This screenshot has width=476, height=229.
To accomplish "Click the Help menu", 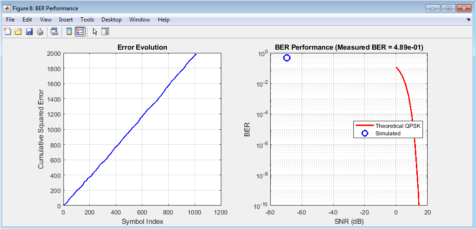I will (164, 20).
